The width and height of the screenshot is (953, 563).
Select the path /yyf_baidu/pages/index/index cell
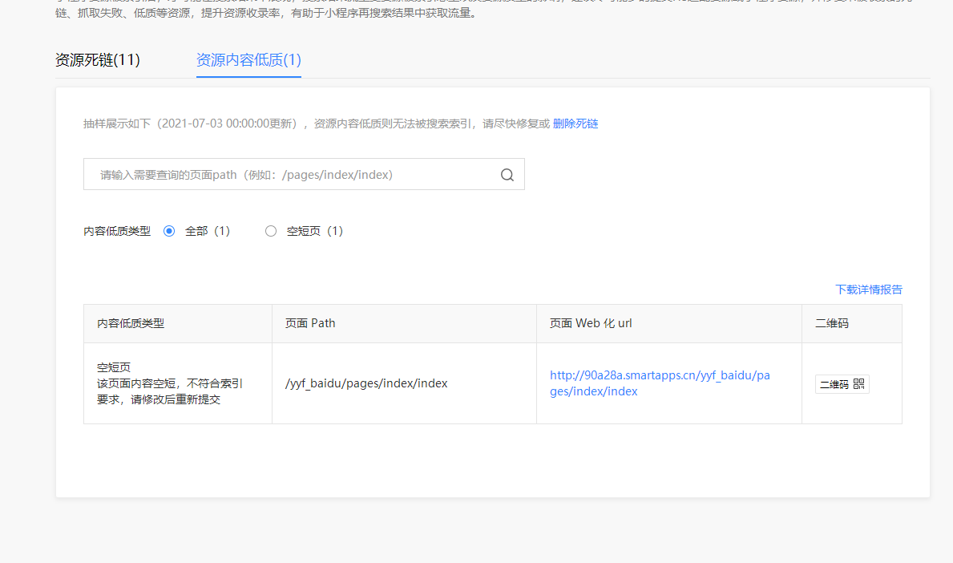(365, 383)
